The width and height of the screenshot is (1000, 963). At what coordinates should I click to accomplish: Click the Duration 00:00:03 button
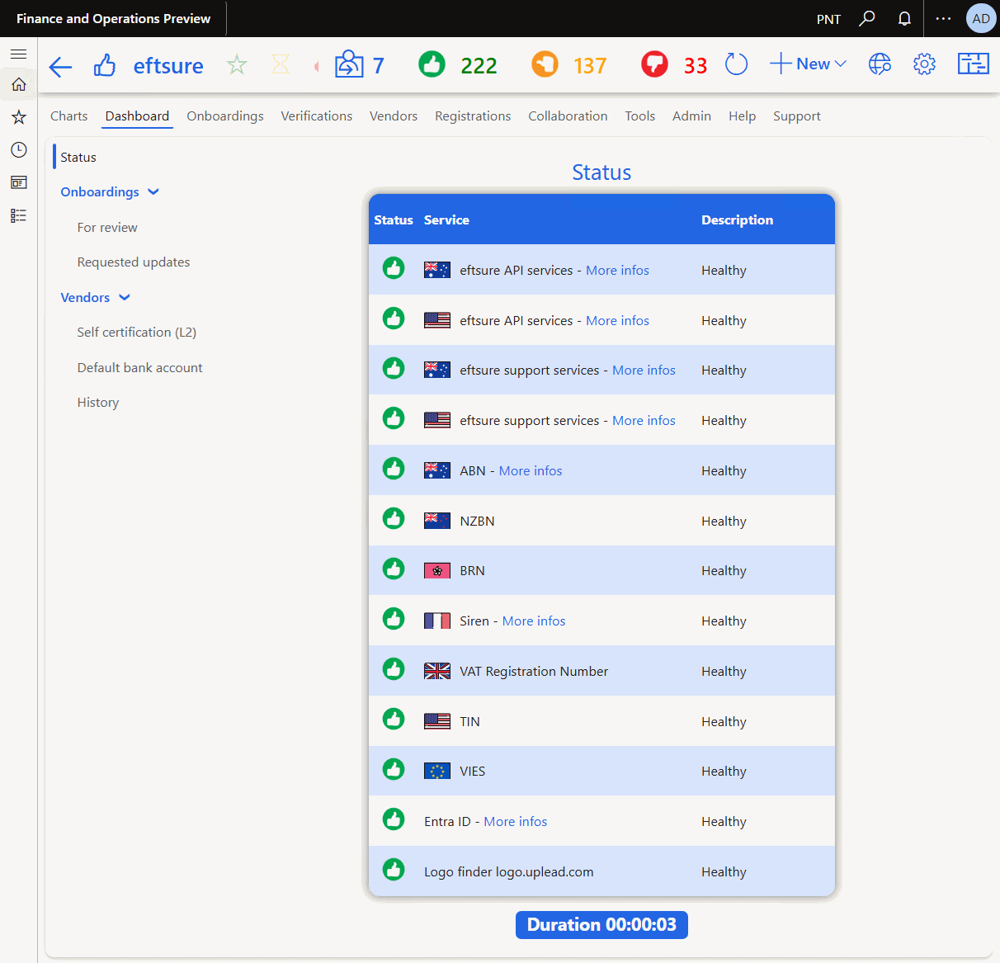[601, 925]
